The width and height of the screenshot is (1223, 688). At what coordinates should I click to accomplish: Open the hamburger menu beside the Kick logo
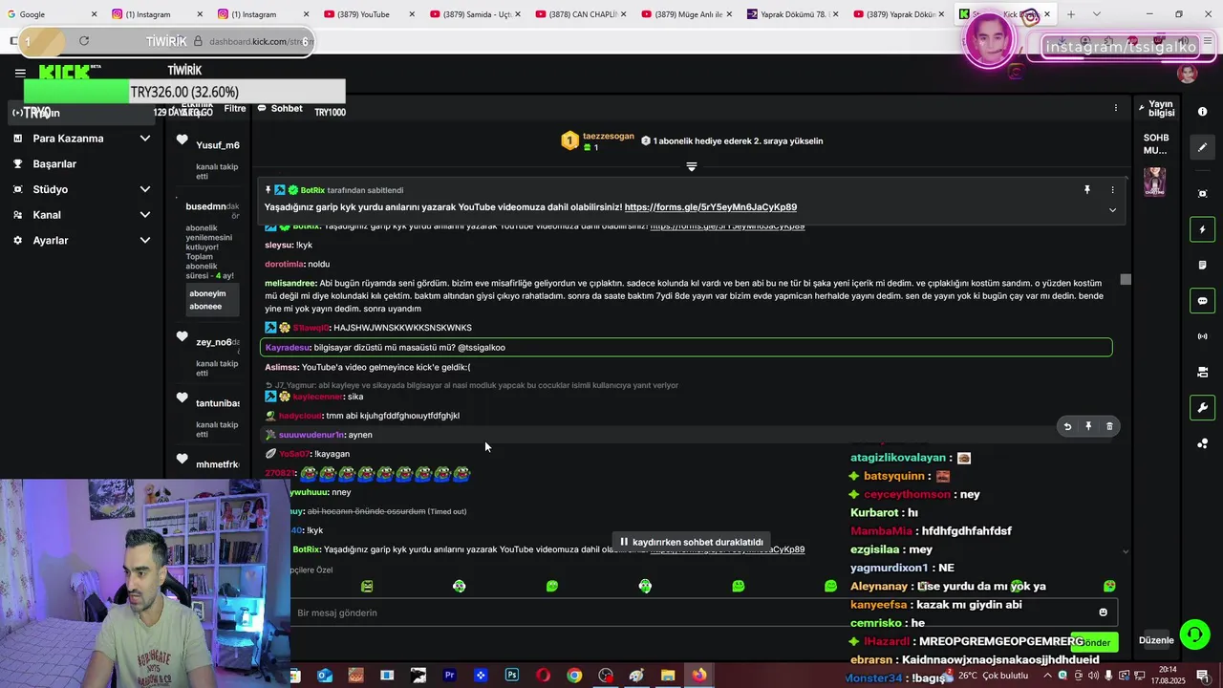tap(20, 73)
